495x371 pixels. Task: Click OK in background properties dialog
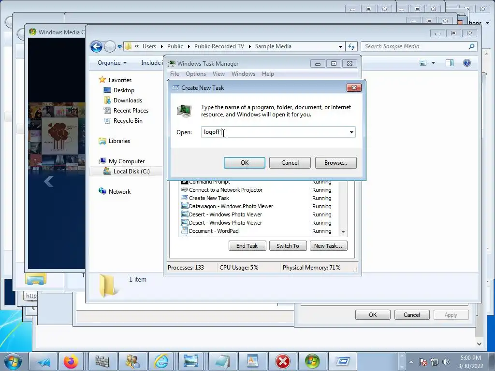click(373, 315)
